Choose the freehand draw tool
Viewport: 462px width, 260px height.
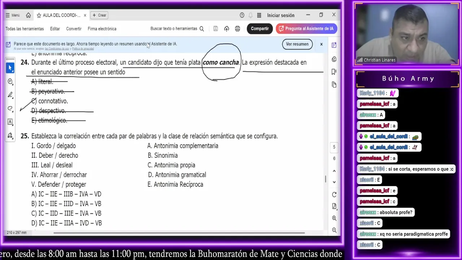tap(10, 108)
